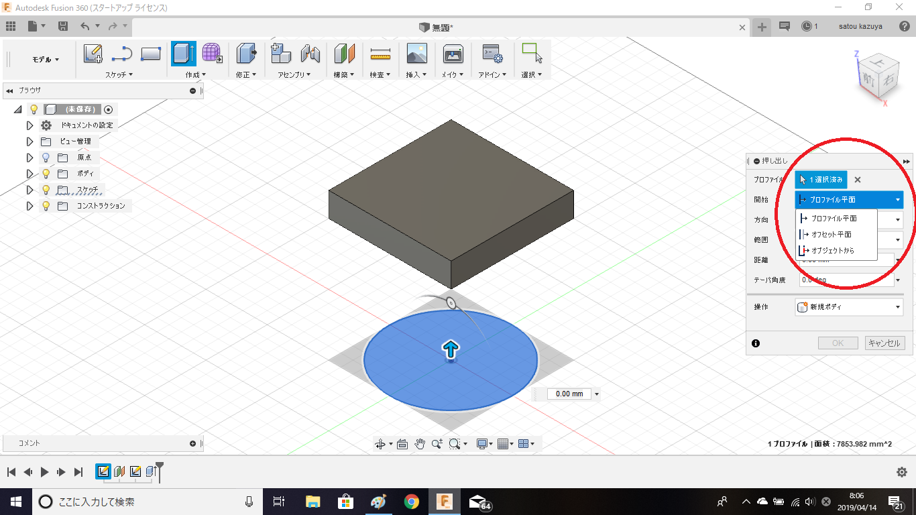
Task: Activate the Zoom navigation tool
Action: coord(437,443)
